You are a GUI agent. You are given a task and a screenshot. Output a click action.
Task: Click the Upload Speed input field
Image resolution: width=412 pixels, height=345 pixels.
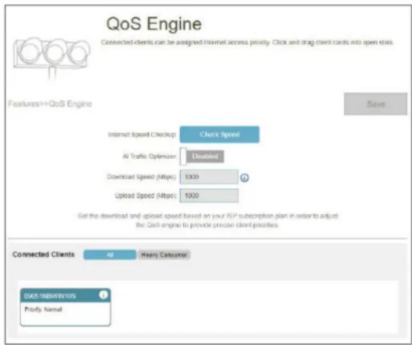(x=209, y=195)
